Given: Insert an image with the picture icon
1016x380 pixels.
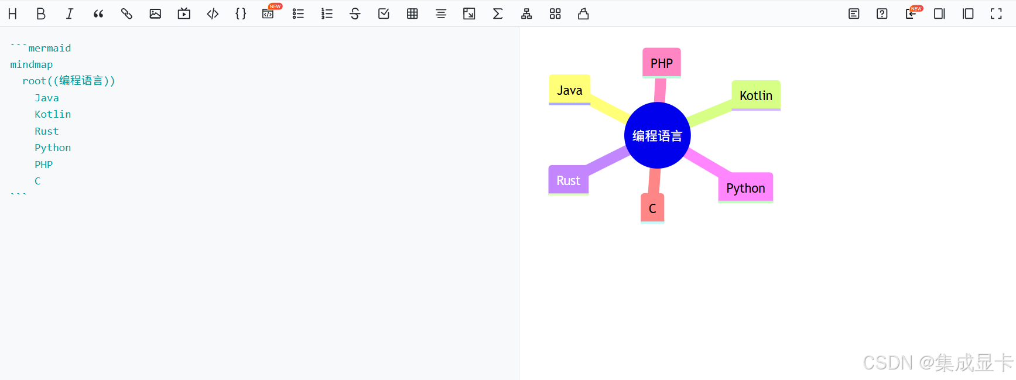Looking at the screenshot, I should (155, 13).
